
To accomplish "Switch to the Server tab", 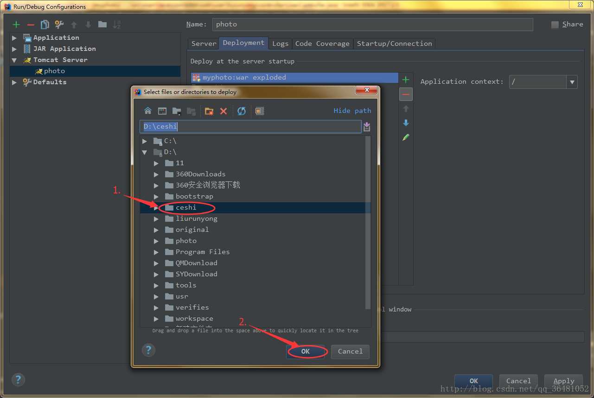I will point(204,44).
